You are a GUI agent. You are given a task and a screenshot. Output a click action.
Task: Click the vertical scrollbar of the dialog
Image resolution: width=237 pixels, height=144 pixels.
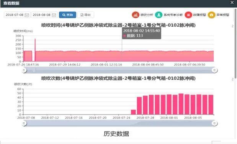tap(235, 43)
